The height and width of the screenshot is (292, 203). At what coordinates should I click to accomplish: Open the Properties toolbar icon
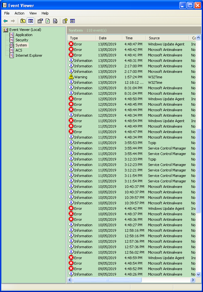[x=40, y=21]
